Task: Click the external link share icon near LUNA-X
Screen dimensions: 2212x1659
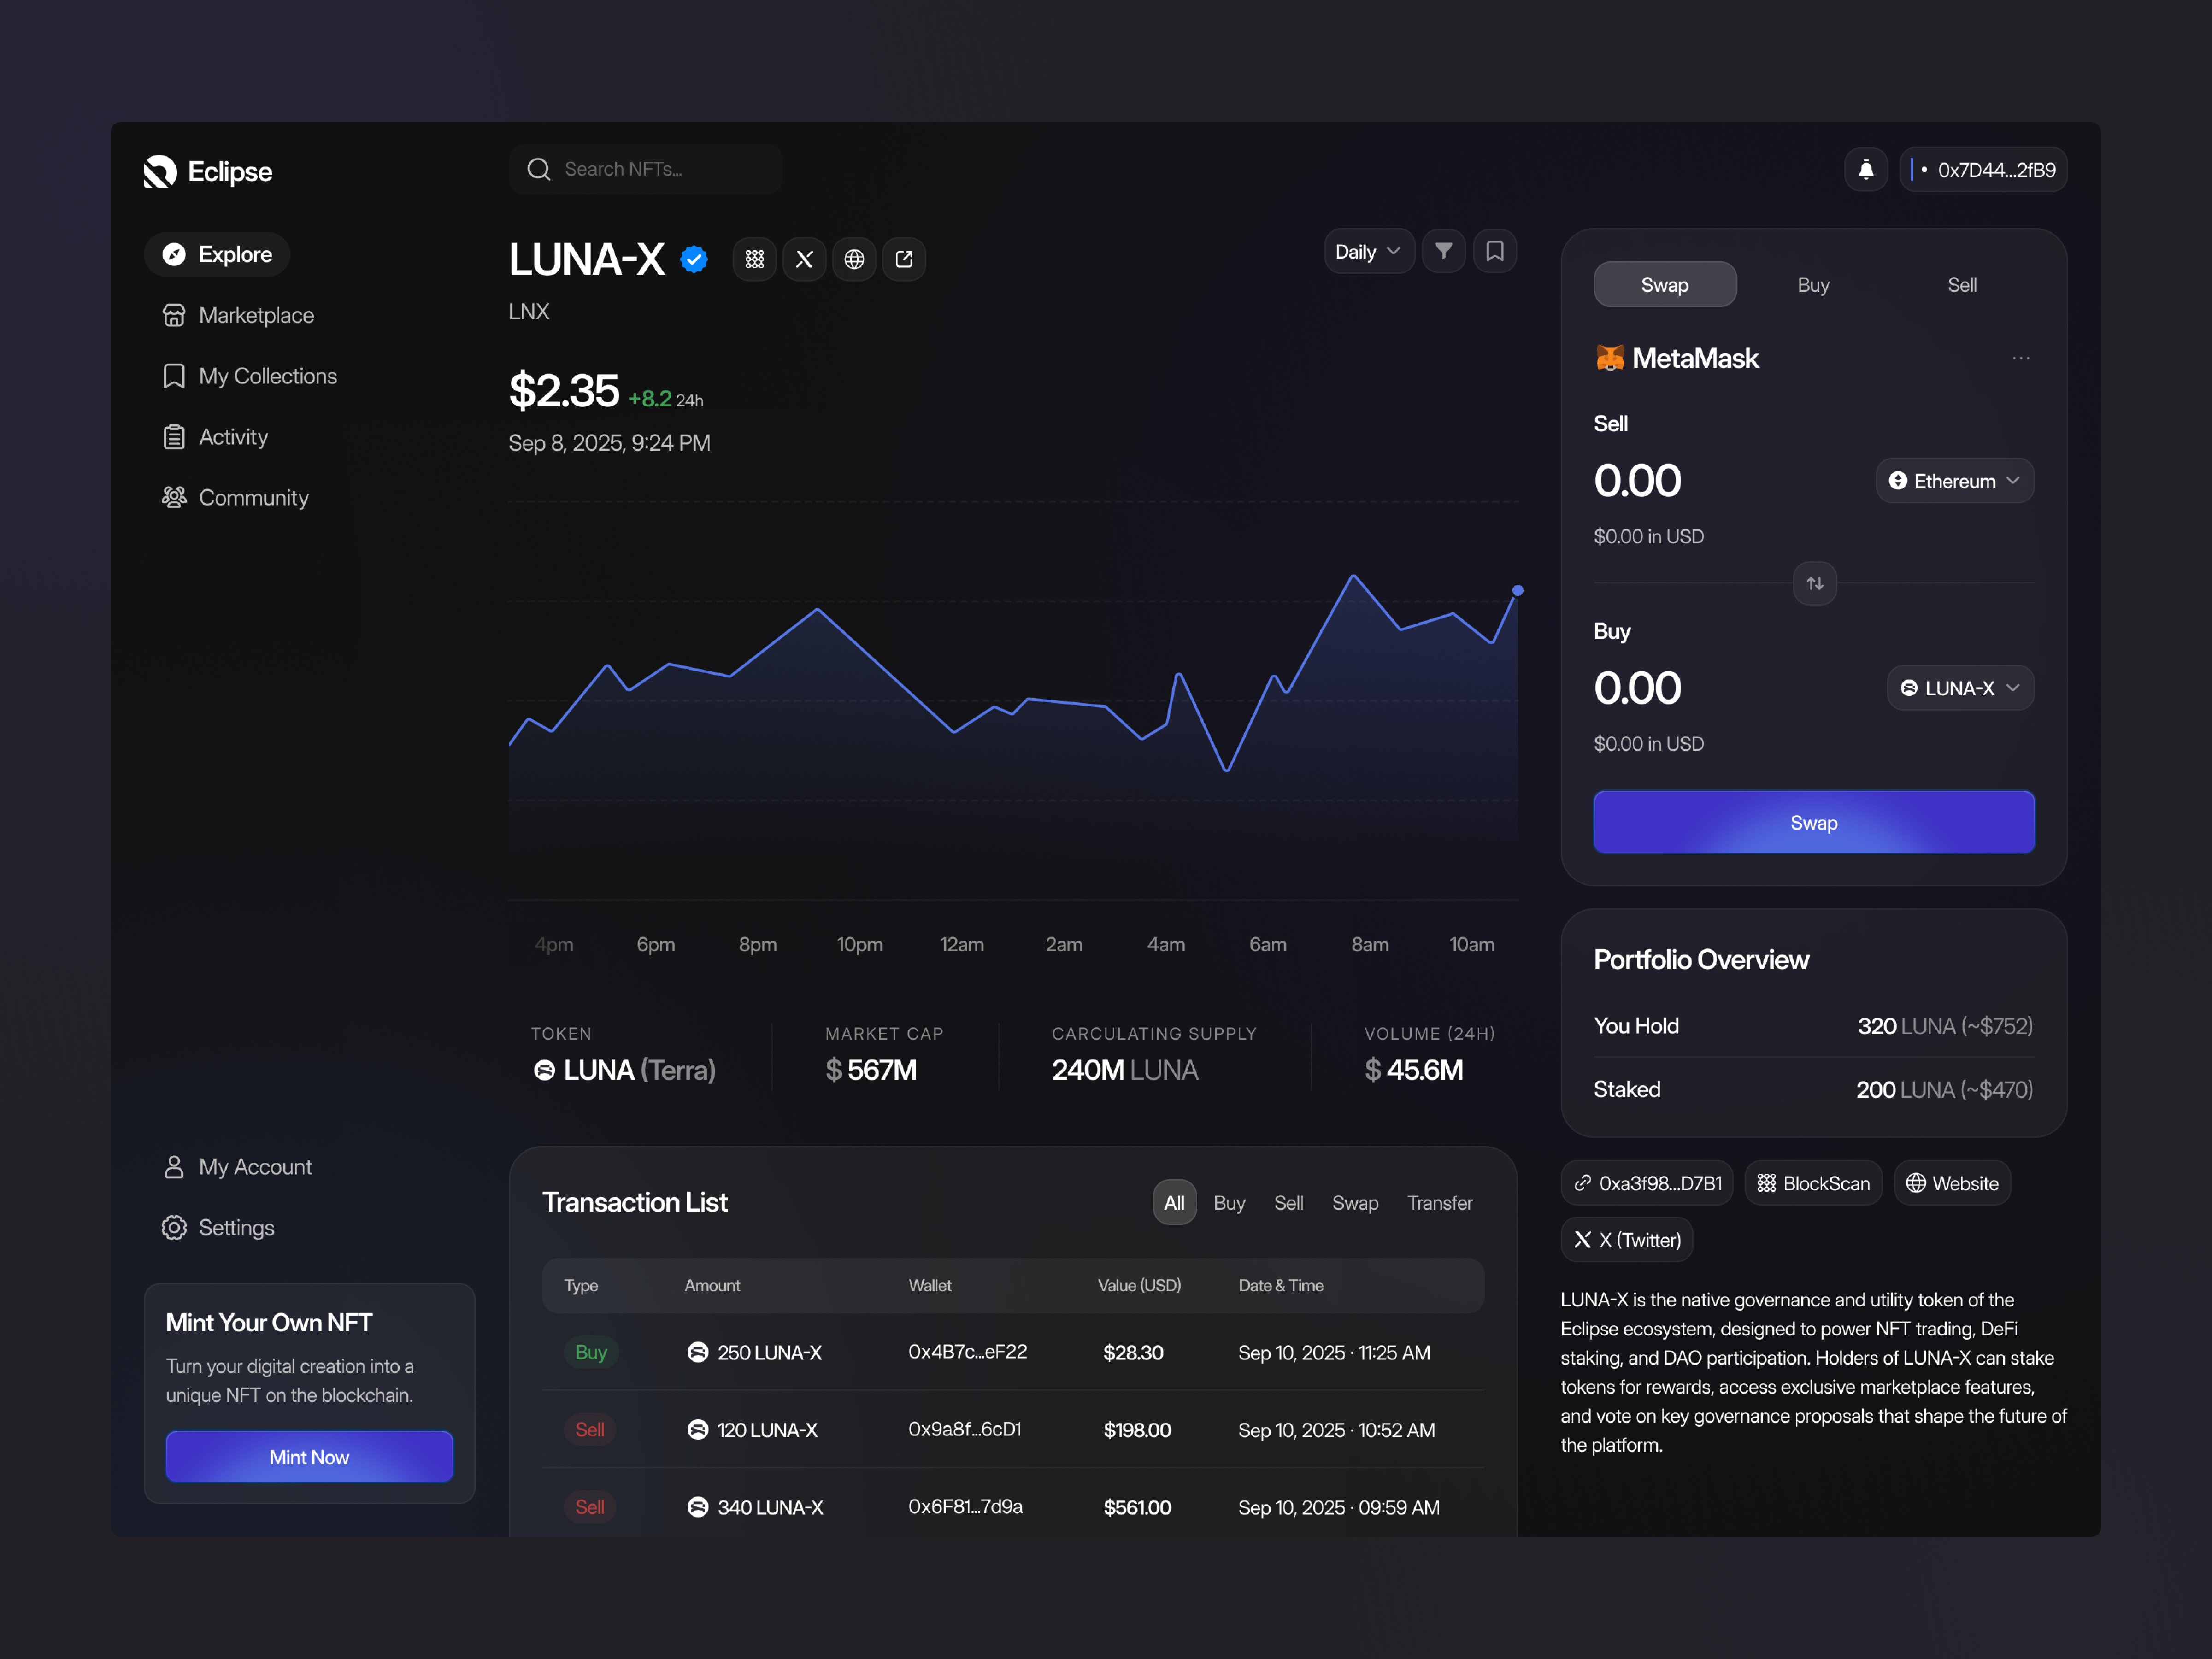Action: [x=904, y=259]
